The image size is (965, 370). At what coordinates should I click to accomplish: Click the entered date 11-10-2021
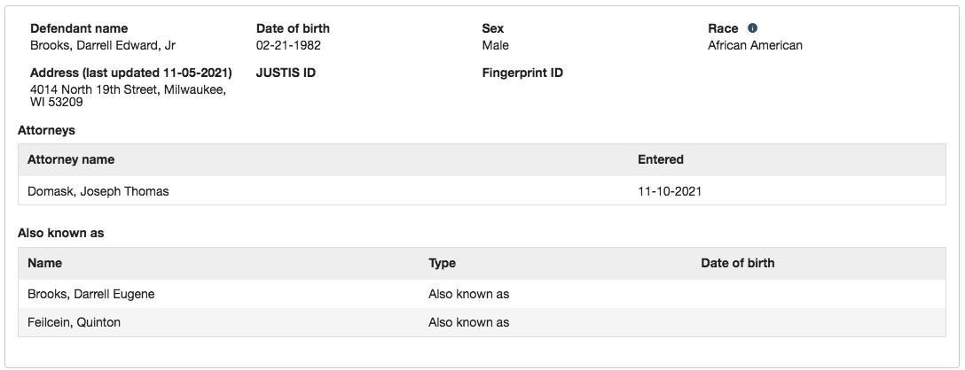point(670,191)
